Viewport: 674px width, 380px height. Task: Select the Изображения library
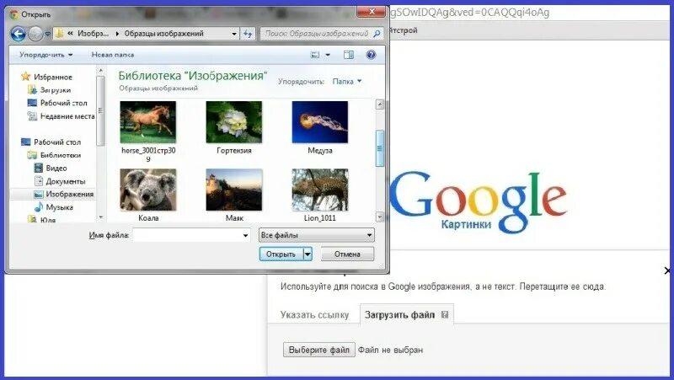pyautogui.click(x=70, y=195)
